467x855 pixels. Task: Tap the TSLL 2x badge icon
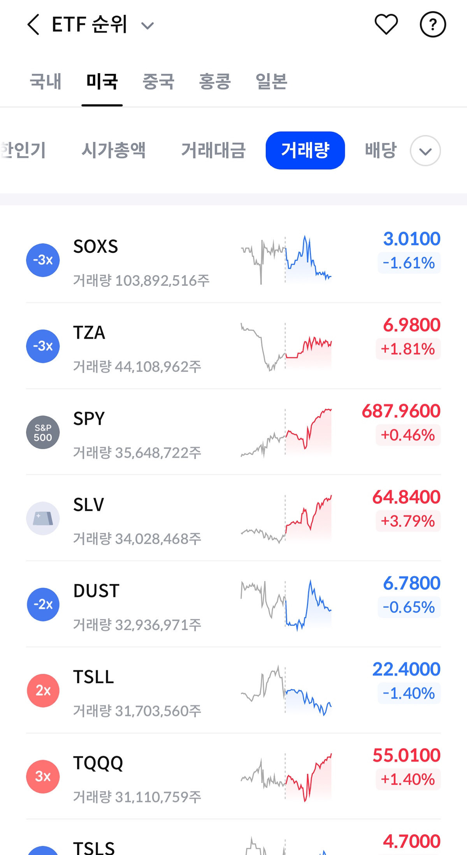pyautogui.click(x=43, y=690)
